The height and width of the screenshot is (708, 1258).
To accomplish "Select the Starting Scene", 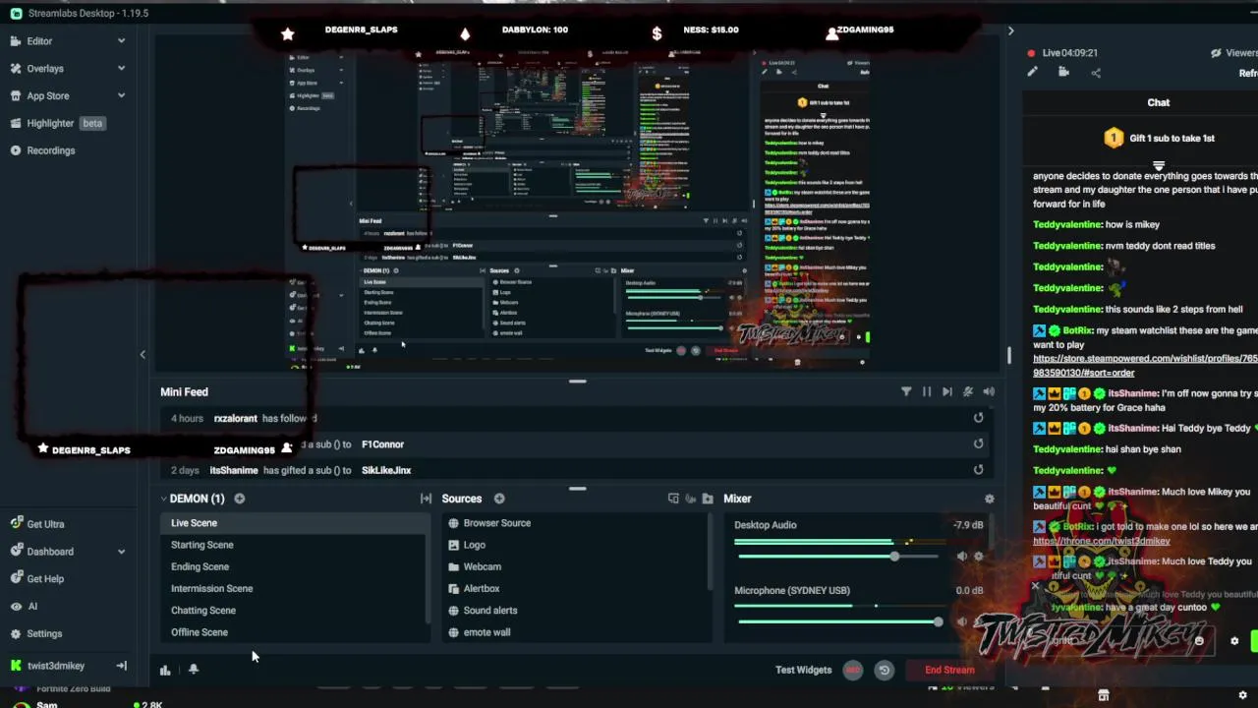I will pyautogui.click(x=294, y=545).
